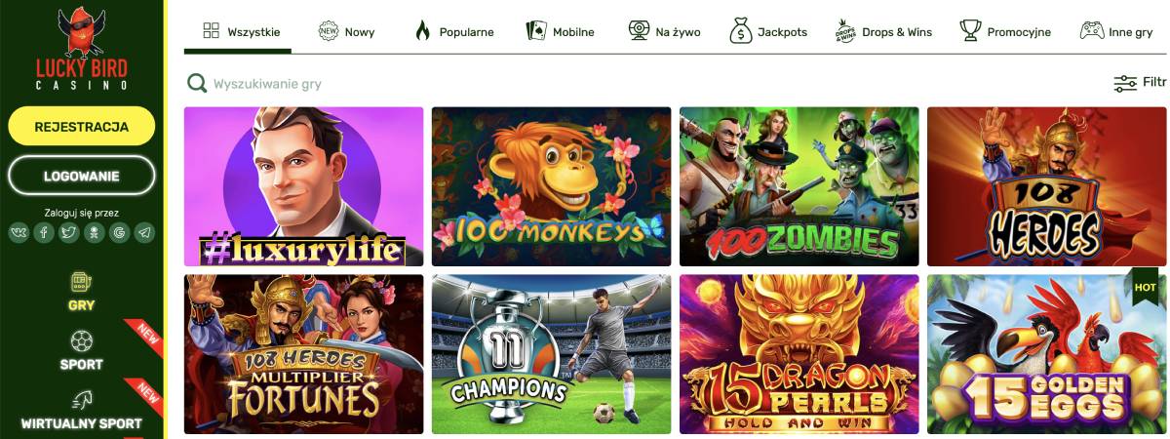Log in with the Odnoklassniki icon
This screenshot has height=439, width=1170.
tap(95, 232)
